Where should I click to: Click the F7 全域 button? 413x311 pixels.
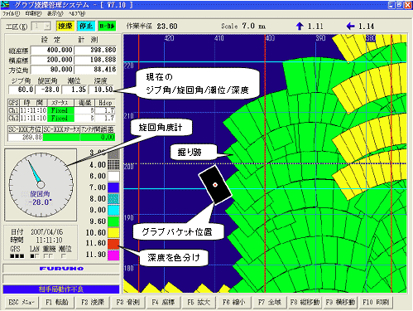pyautogui.click(x=270, y=302)
